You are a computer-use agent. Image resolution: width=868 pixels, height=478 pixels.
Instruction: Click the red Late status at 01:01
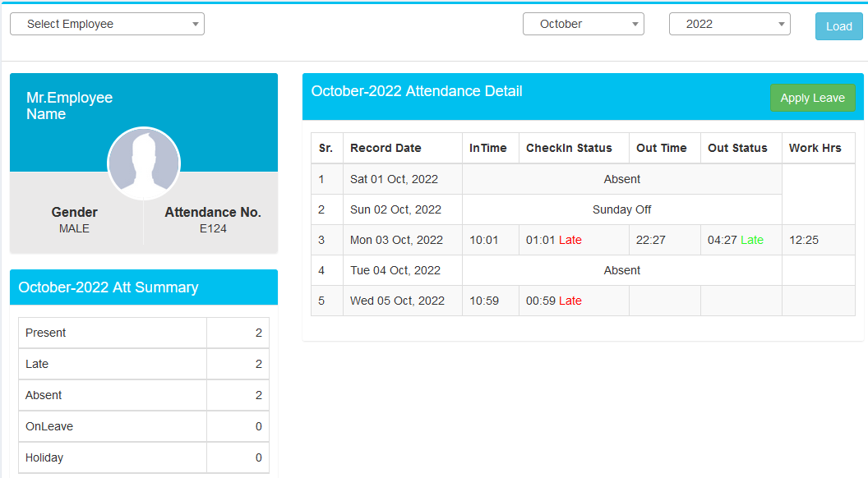[x=570, y=240]
